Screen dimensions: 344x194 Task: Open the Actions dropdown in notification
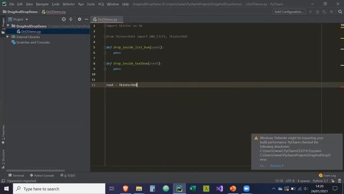(276, 165)
